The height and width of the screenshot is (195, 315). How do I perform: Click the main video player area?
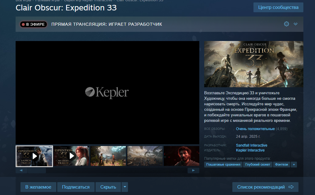107,92
